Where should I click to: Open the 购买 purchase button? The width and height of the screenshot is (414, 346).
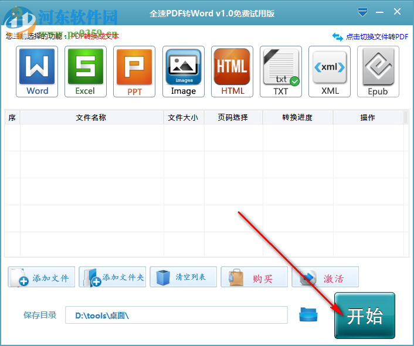(254, 277)
